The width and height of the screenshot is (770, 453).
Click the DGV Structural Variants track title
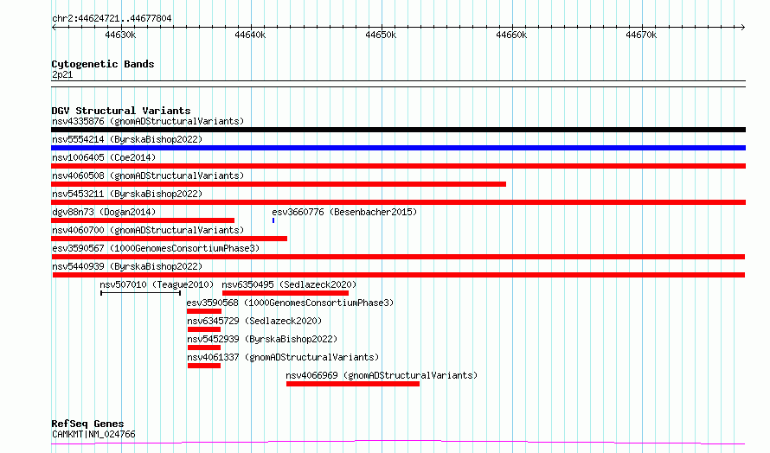point(121,111)
